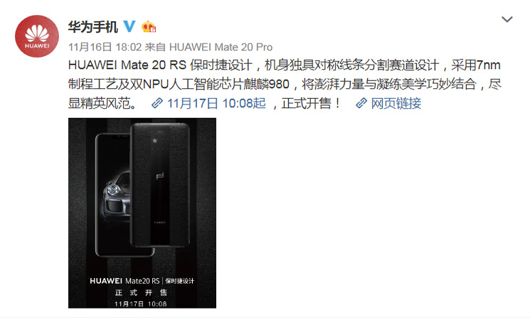Click the Porsche car headlight in image

pos(112,190)
